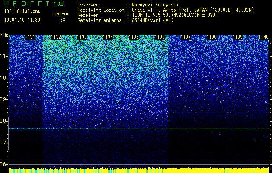Click the meteor label
This screenshot has height=173, width=272.
61,13
